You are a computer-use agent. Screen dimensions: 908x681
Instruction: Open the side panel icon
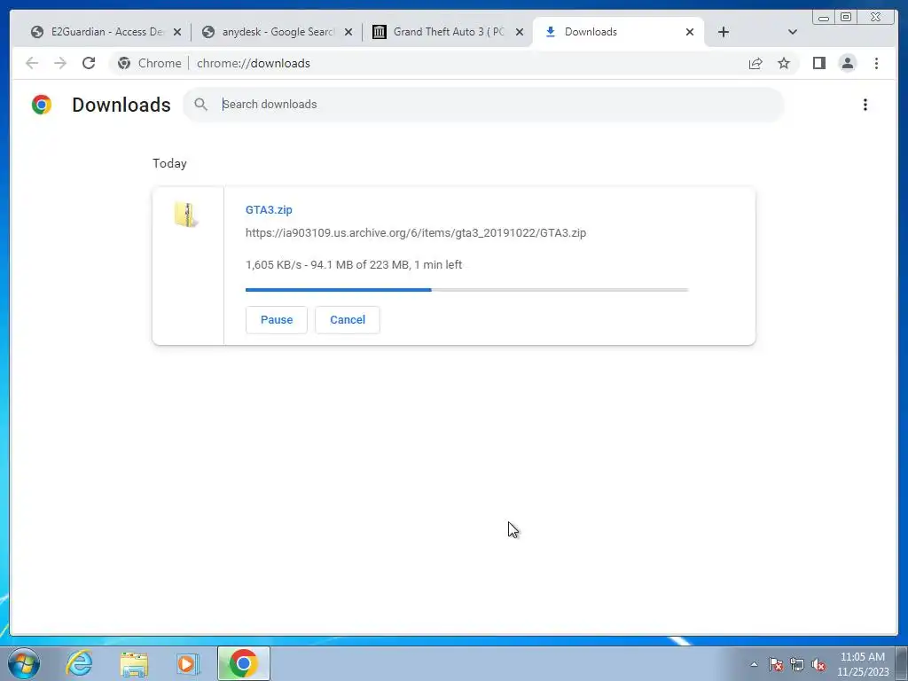pyautogui.click(x=818, y=63)
